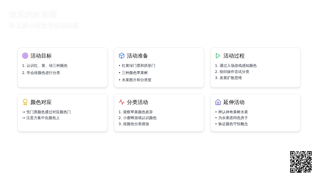Viewport: 318px width, 179px height.
Task: Click the faded slide title 快乐的水果园
Action: point(33,14)
